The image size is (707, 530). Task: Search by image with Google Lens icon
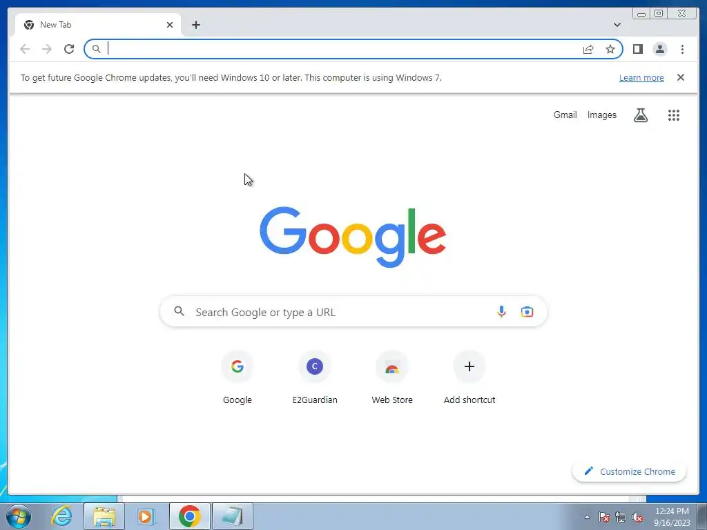coord(527,311)
